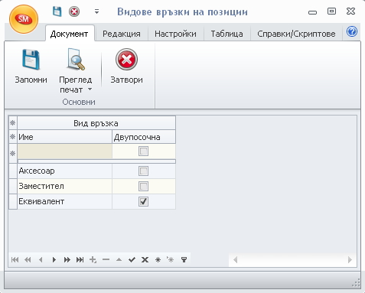Click the Вид връзка band header

(96, 123)
